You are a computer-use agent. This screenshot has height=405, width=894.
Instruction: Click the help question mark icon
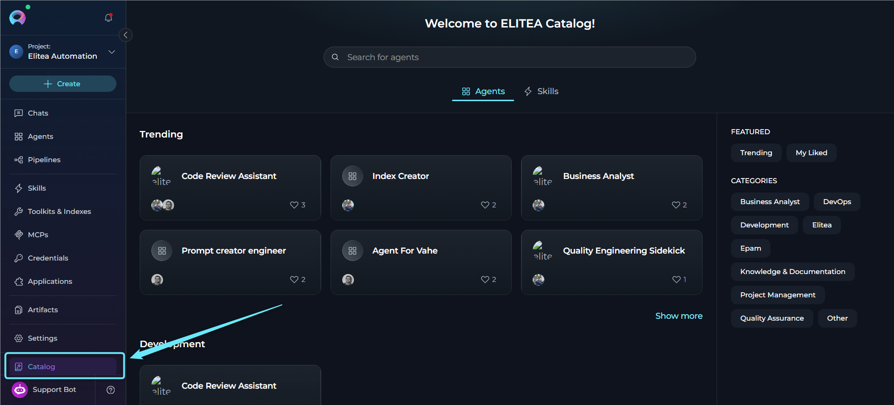click(x=111, y=390)
